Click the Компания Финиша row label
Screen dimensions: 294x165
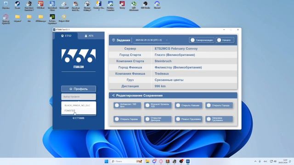tap(130, 74)
